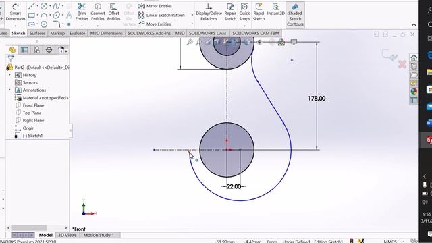Image resolution: width=432 pixels, height=243 pixels.
Task: Select the Circle sketch tool
Action: coord(44,6)
